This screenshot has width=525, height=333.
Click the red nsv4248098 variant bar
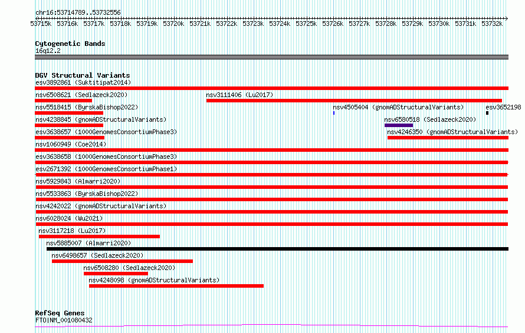pos(176,286)
